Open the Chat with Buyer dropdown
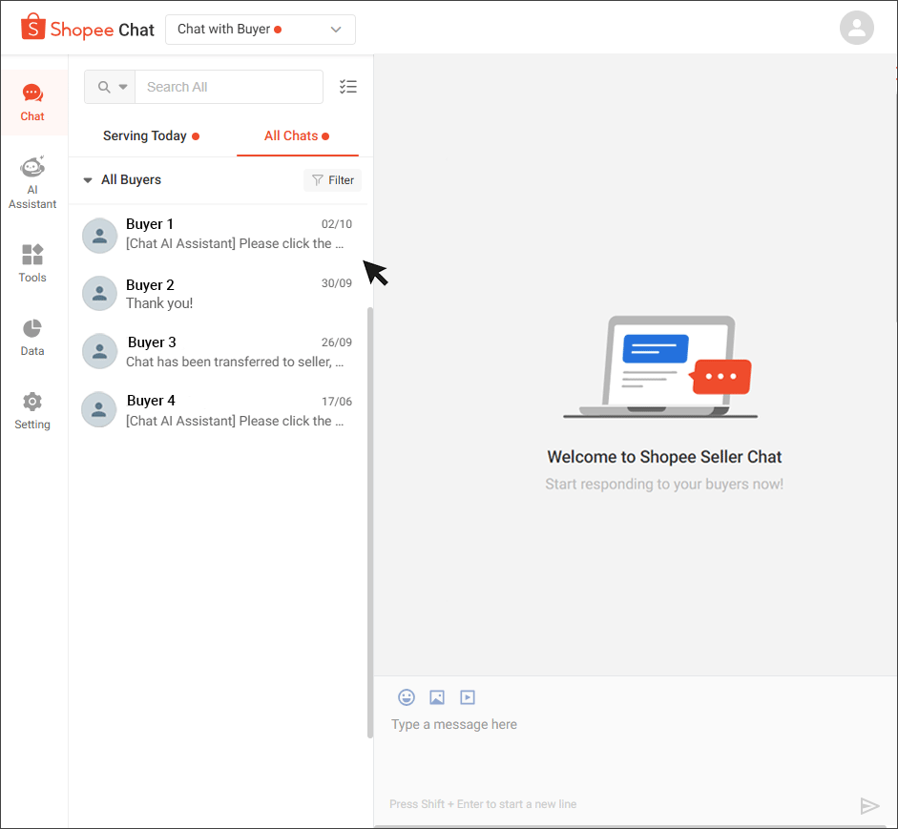 [x=260, y=30]
